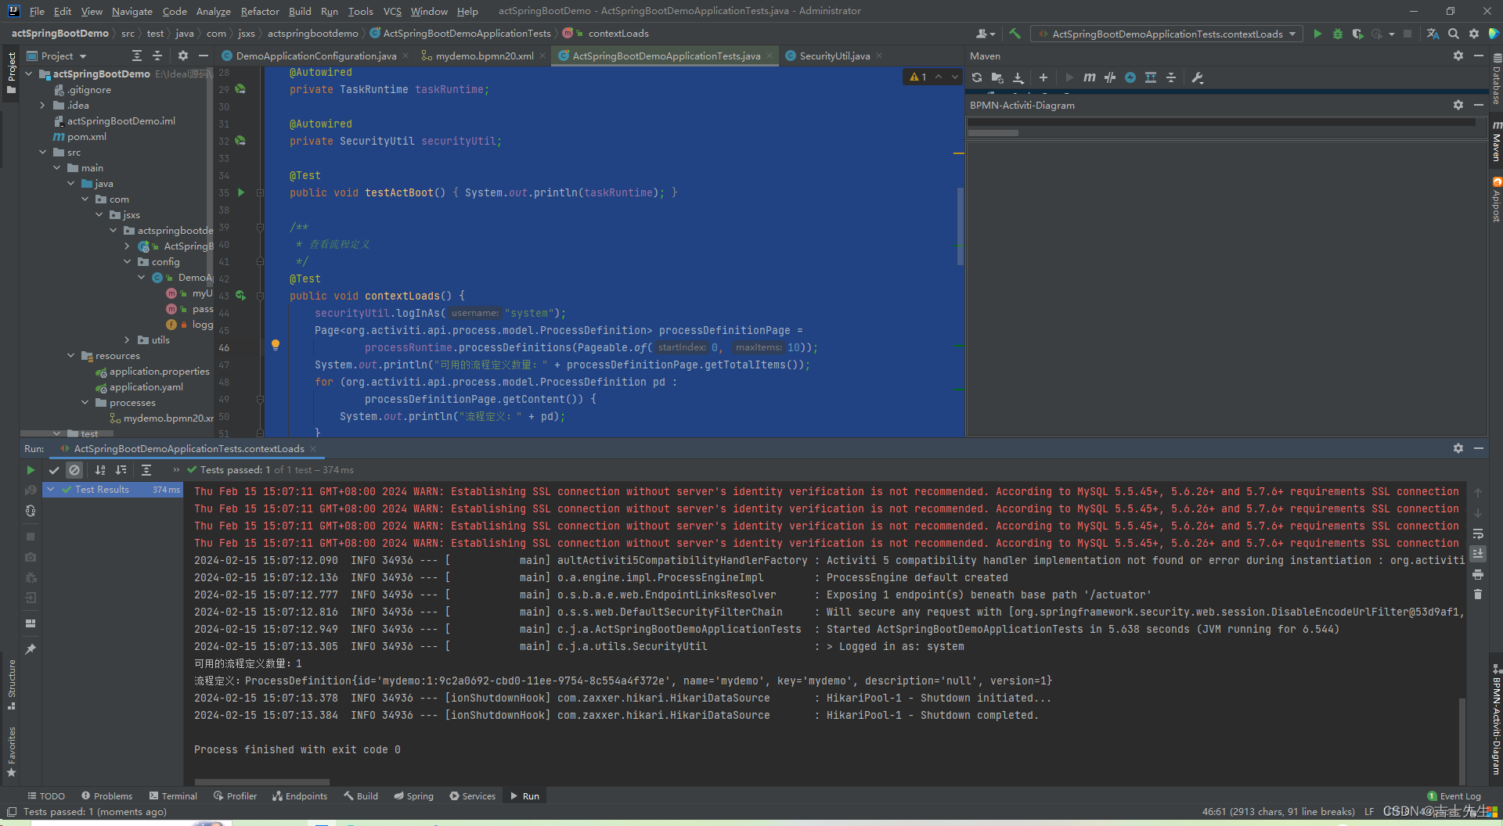This screenshot has height=826, width=1503.
Task: Show Maven dependencies diagram icon
Action: (x=1151, y=77)
